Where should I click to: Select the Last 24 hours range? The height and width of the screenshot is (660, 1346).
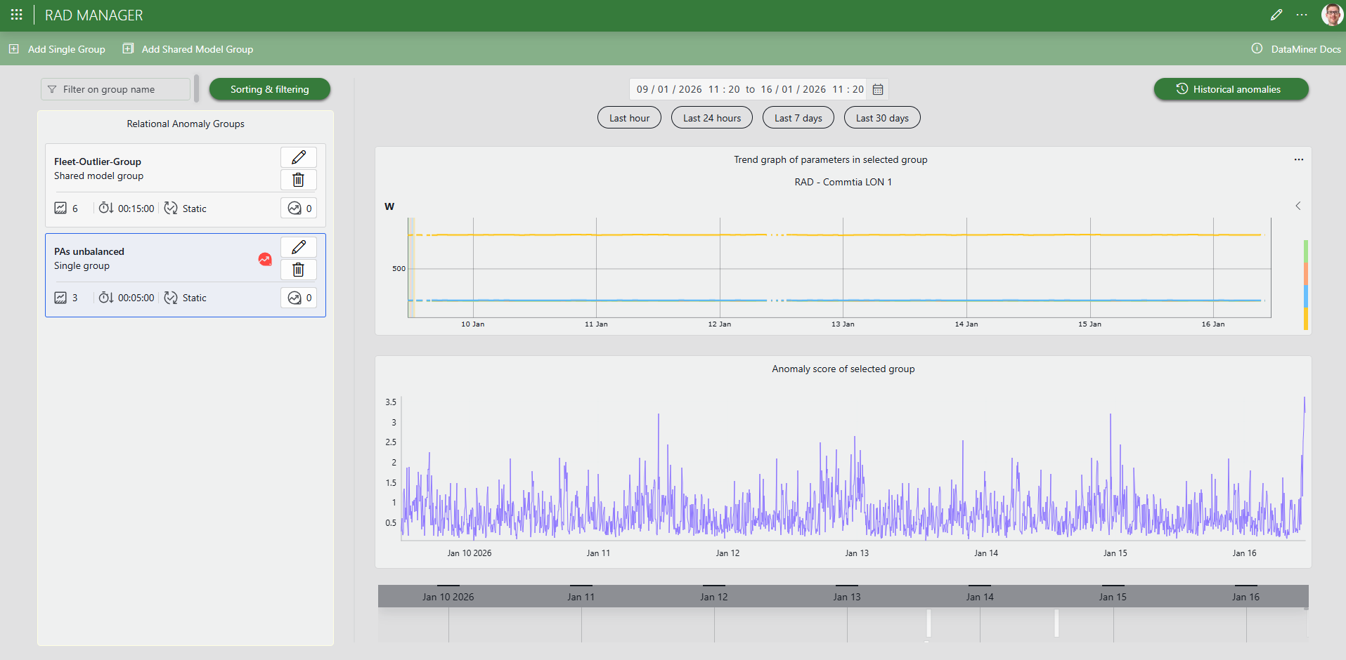(x=711, y=118)
